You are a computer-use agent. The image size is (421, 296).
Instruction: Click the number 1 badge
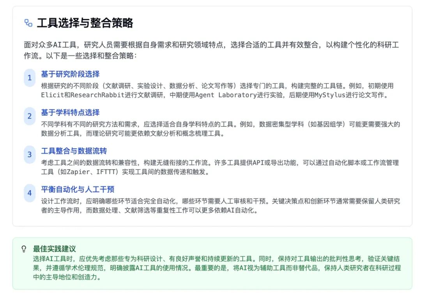(30, 78)
